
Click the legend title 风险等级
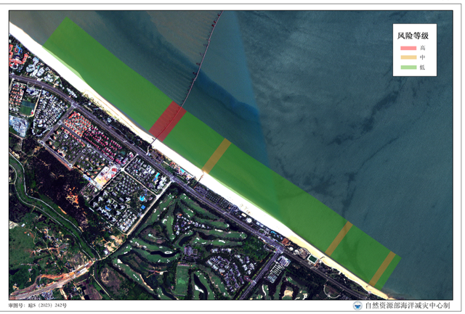[413, 36]
